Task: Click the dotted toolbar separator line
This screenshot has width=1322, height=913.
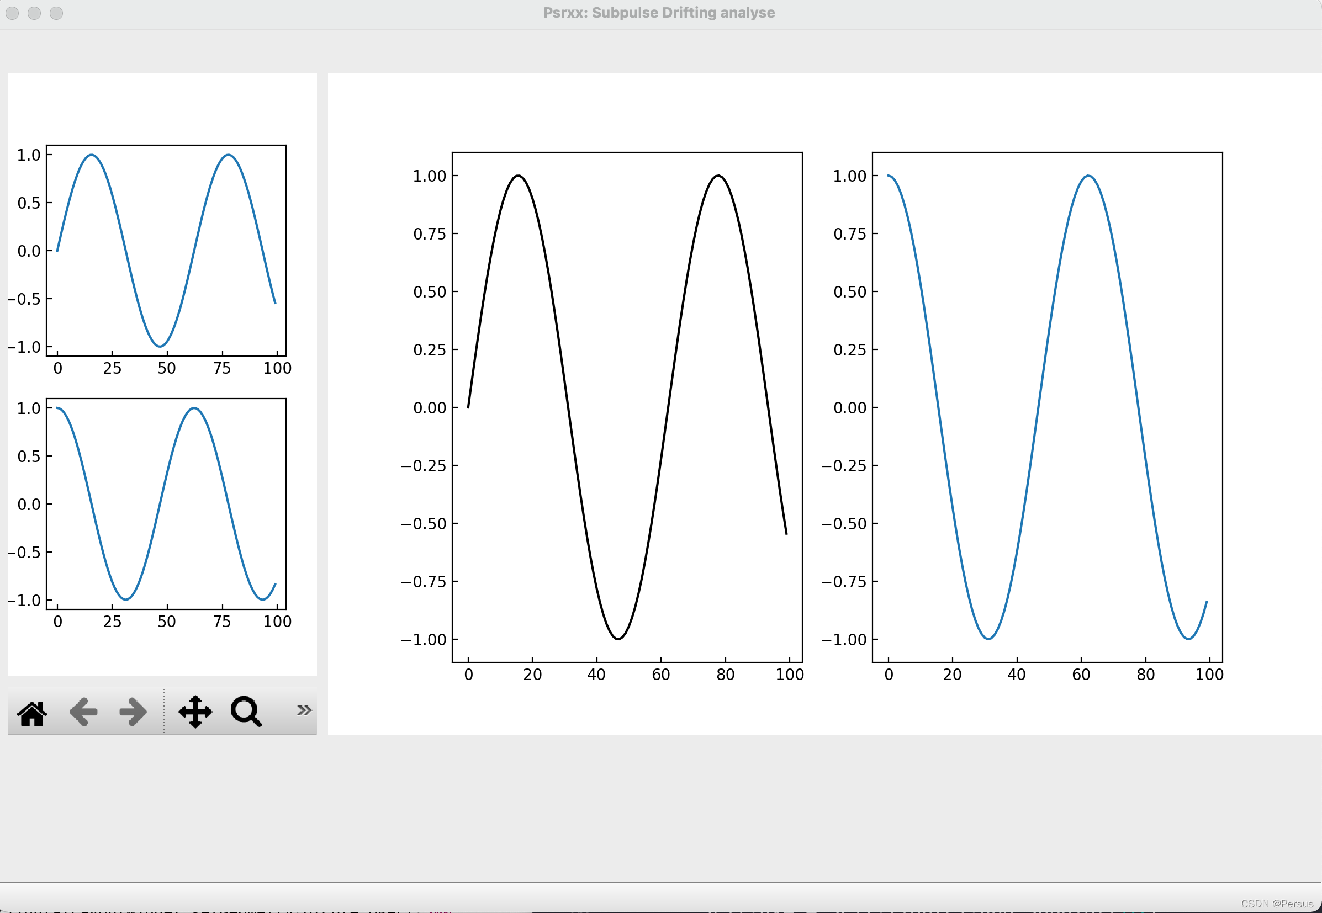Action: 164,711
